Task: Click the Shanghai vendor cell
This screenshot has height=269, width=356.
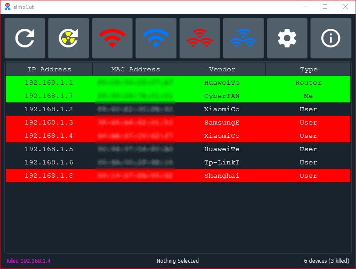Action: pyautogui.click(x=222, y=175)
